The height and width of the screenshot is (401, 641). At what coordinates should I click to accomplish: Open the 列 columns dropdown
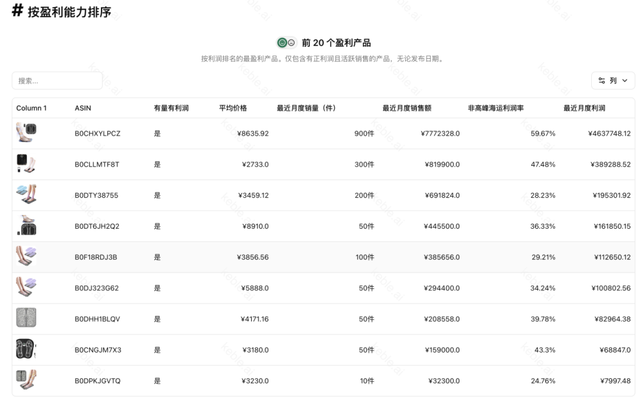click(613, 81)
